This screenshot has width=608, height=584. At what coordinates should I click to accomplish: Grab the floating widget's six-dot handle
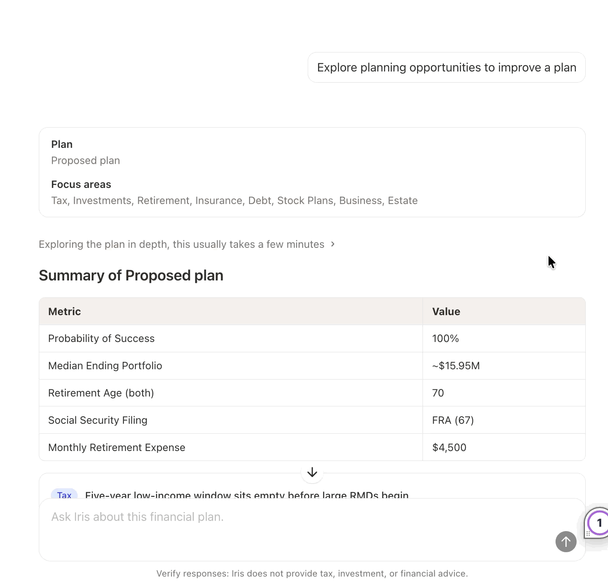tap(588, 534)
